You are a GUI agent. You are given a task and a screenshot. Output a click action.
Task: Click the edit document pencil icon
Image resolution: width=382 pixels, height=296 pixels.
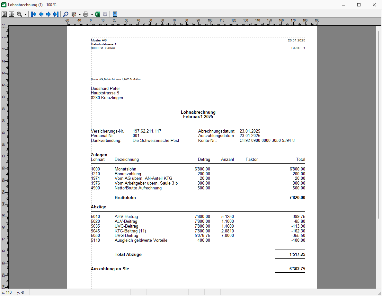tap(74, 14)
